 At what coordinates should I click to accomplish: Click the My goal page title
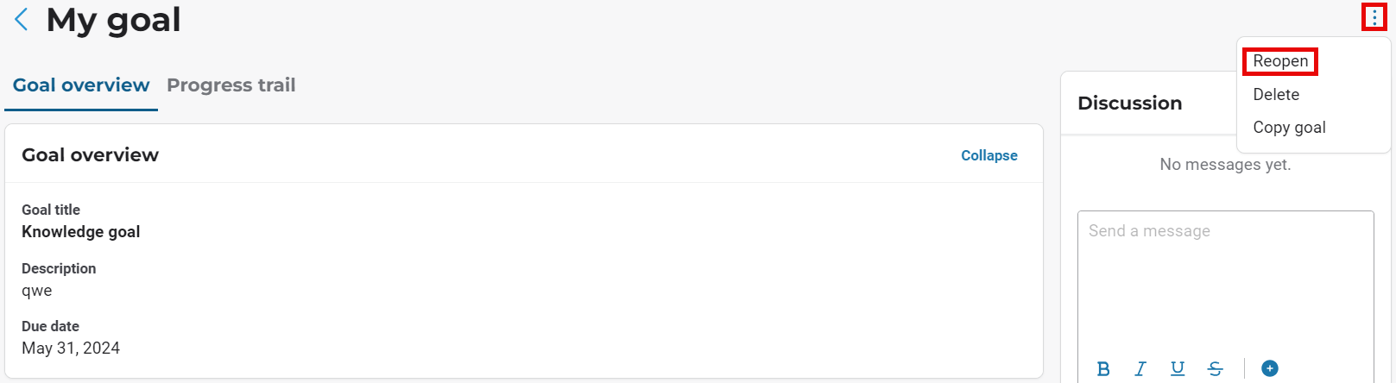[113, 20]
